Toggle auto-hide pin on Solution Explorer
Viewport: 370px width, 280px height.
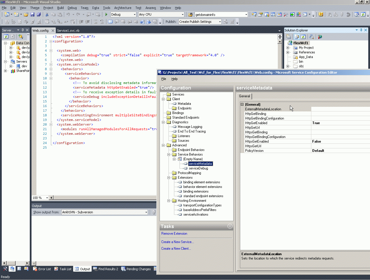tap(361, 30)
